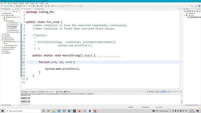Select Java_Boike project in explorer
The image size is (201, 113).
pyautogui.click(x=7, y=36)
